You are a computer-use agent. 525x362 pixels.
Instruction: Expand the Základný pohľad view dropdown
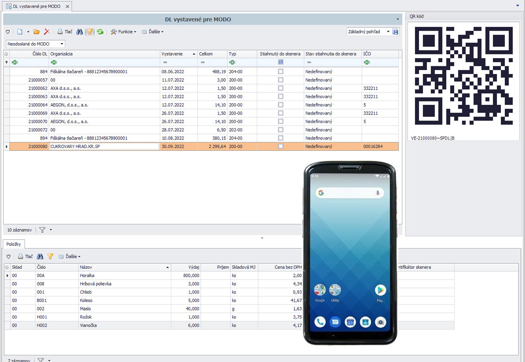388,32
